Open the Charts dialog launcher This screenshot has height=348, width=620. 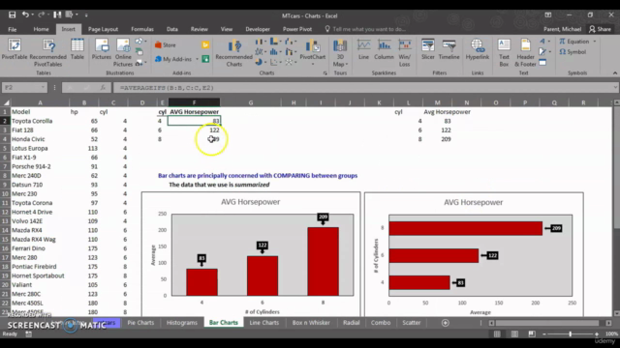click(x=325, y=73)
